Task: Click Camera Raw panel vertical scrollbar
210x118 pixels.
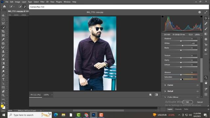Action: pyautogui.click(x=201, y=70)
